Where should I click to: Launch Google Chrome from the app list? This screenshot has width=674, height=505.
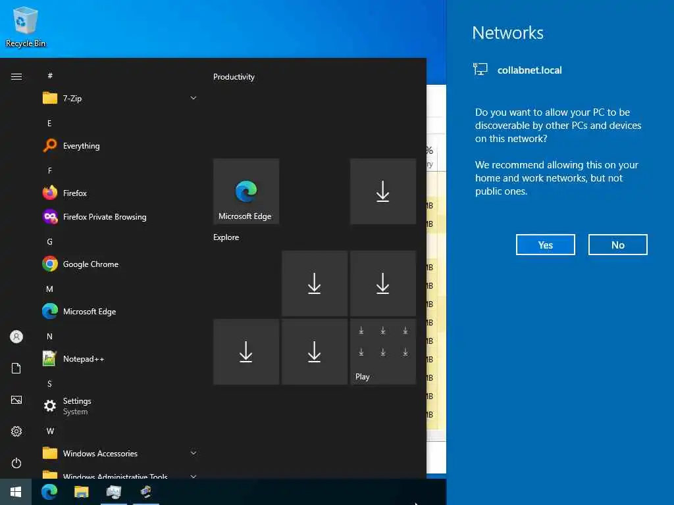pos(120,264)
